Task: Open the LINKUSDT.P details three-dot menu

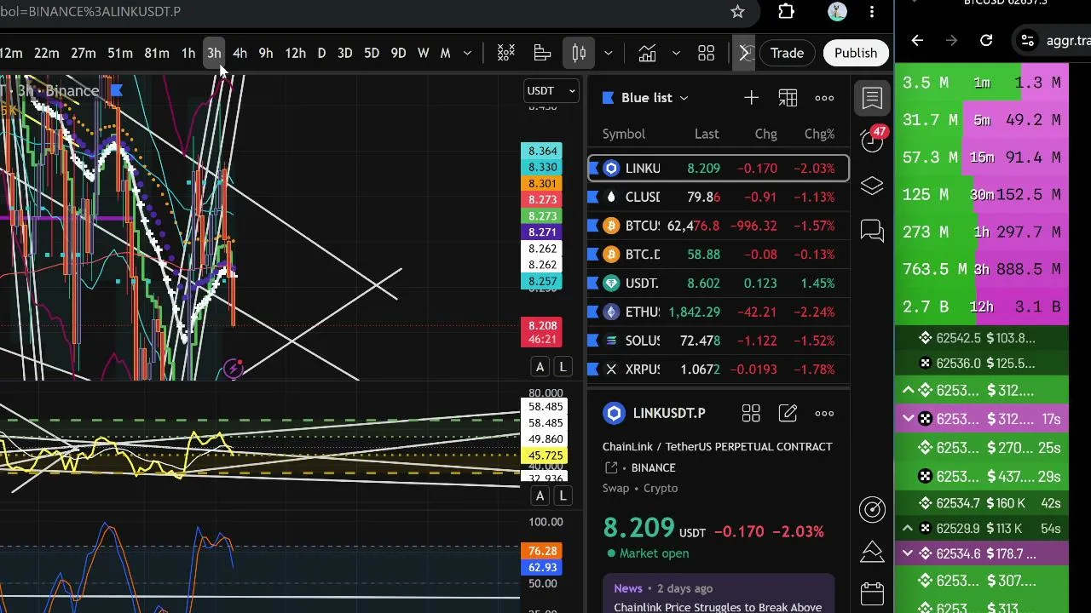Action: point(824,414)
